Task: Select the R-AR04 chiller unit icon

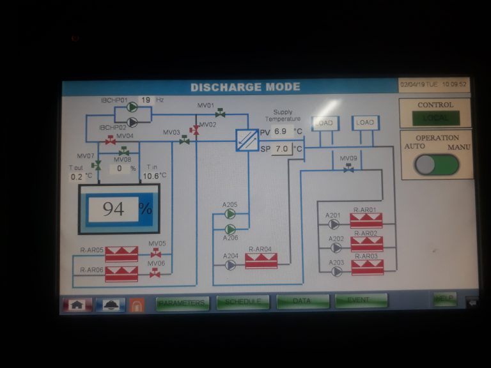Action: tap(261, 261)
